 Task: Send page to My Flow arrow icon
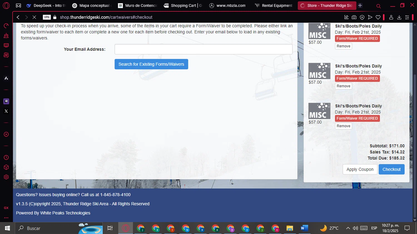[x=370, y=17]
